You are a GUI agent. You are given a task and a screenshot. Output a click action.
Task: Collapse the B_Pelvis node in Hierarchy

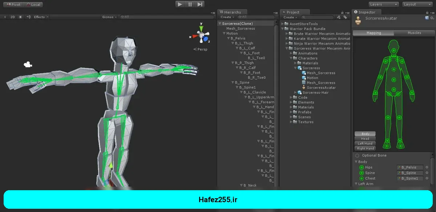point(229,38)
